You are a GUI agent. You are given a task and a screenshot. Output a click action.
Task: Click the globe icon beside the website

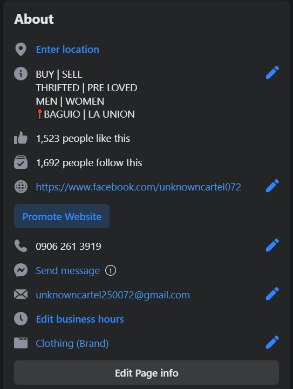[x=21, y=187]
